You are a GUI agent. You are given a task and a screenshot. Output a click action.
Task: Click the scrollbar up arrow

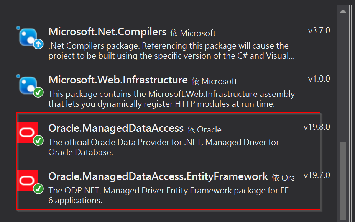(x=343, y=11)
